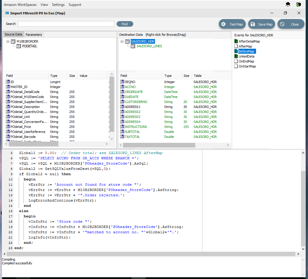The image size is (308, 279).
Task: Select the OnStartMap event
Action: click(x=247, y=66)
